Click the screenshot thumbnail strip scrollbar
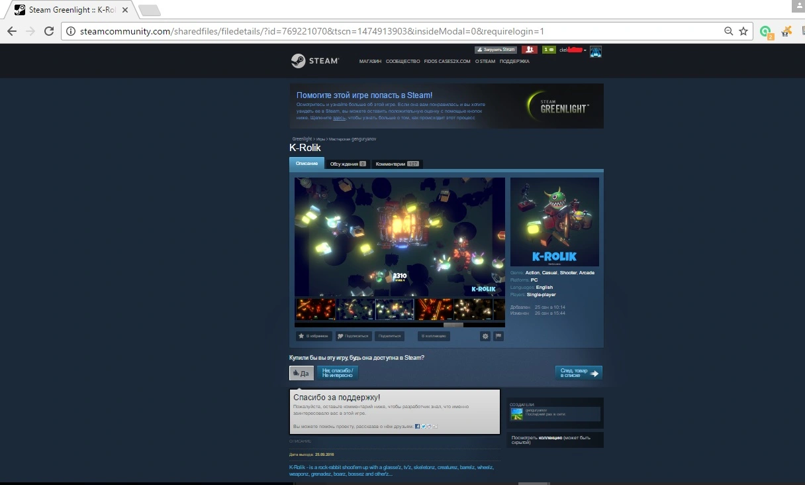This screenshot has width=805, height=485. [x=453, y=325]
